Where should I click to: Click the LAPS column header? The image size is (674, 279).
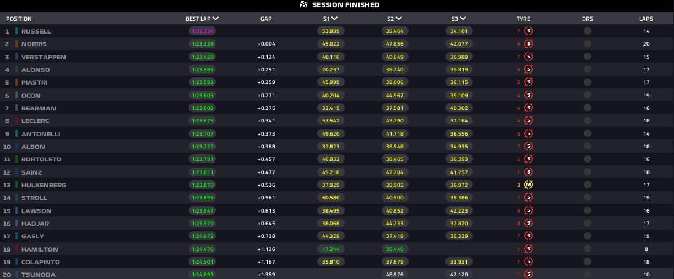pos(646,19)
